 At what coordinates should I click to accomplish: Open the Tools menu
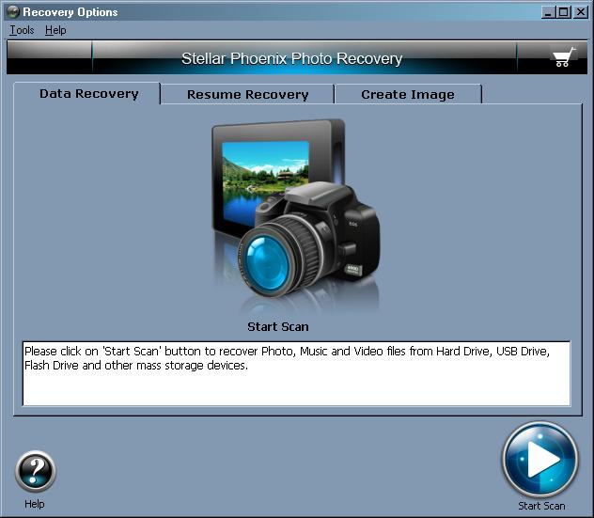pos(22,30)
